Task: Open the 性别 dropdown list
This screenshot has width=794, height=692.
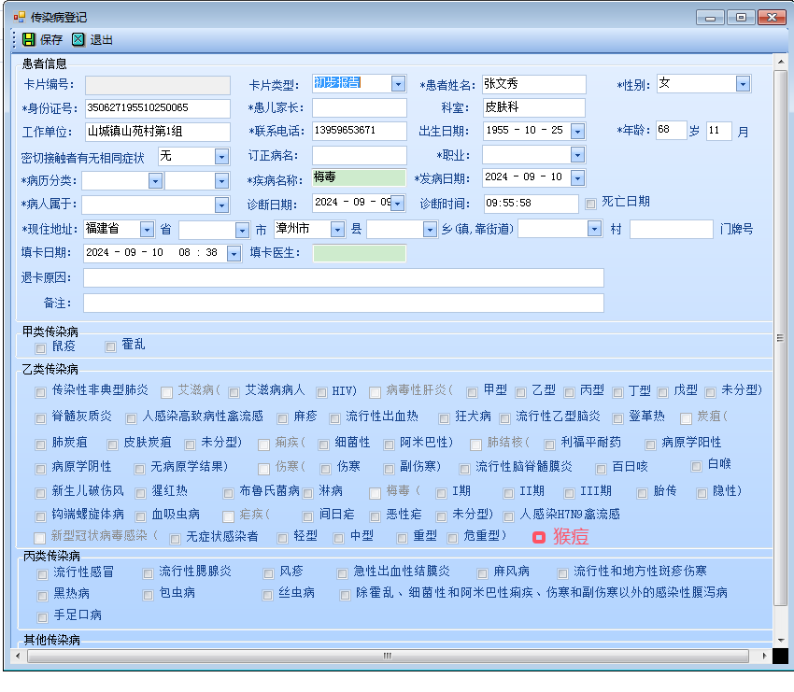Action: pos(743,84)
